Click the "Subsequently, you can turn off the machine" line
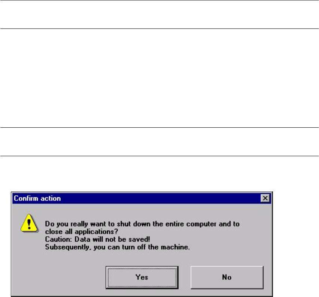 (x=118, y=247)
